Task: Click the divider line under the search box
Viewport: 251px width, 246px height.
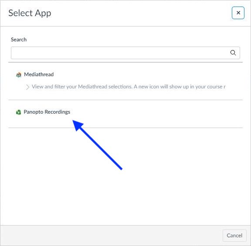Action: [x=125, y=62]
